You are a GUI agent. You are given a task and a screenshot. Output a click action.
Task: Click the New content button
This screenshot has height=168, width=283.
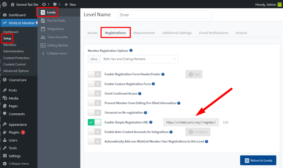(70, 4)
